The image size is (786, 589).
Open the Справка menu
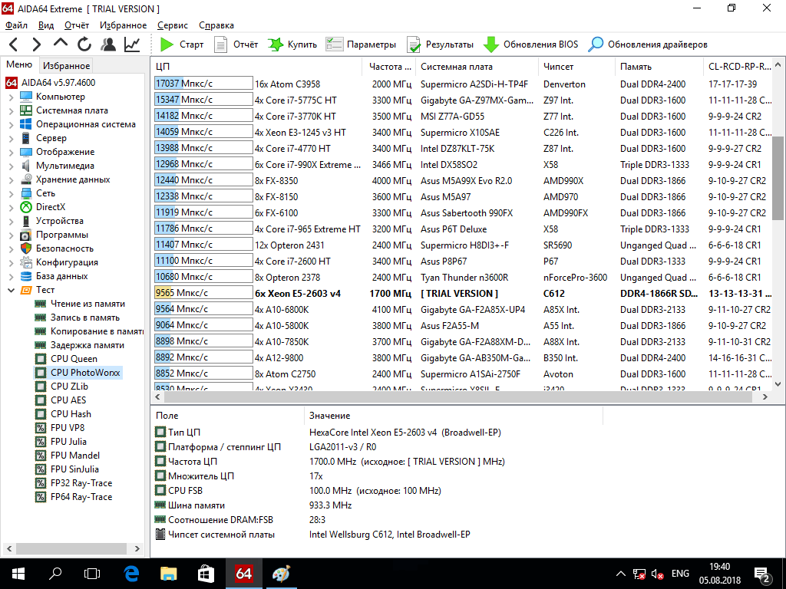[x=216, y=25]
